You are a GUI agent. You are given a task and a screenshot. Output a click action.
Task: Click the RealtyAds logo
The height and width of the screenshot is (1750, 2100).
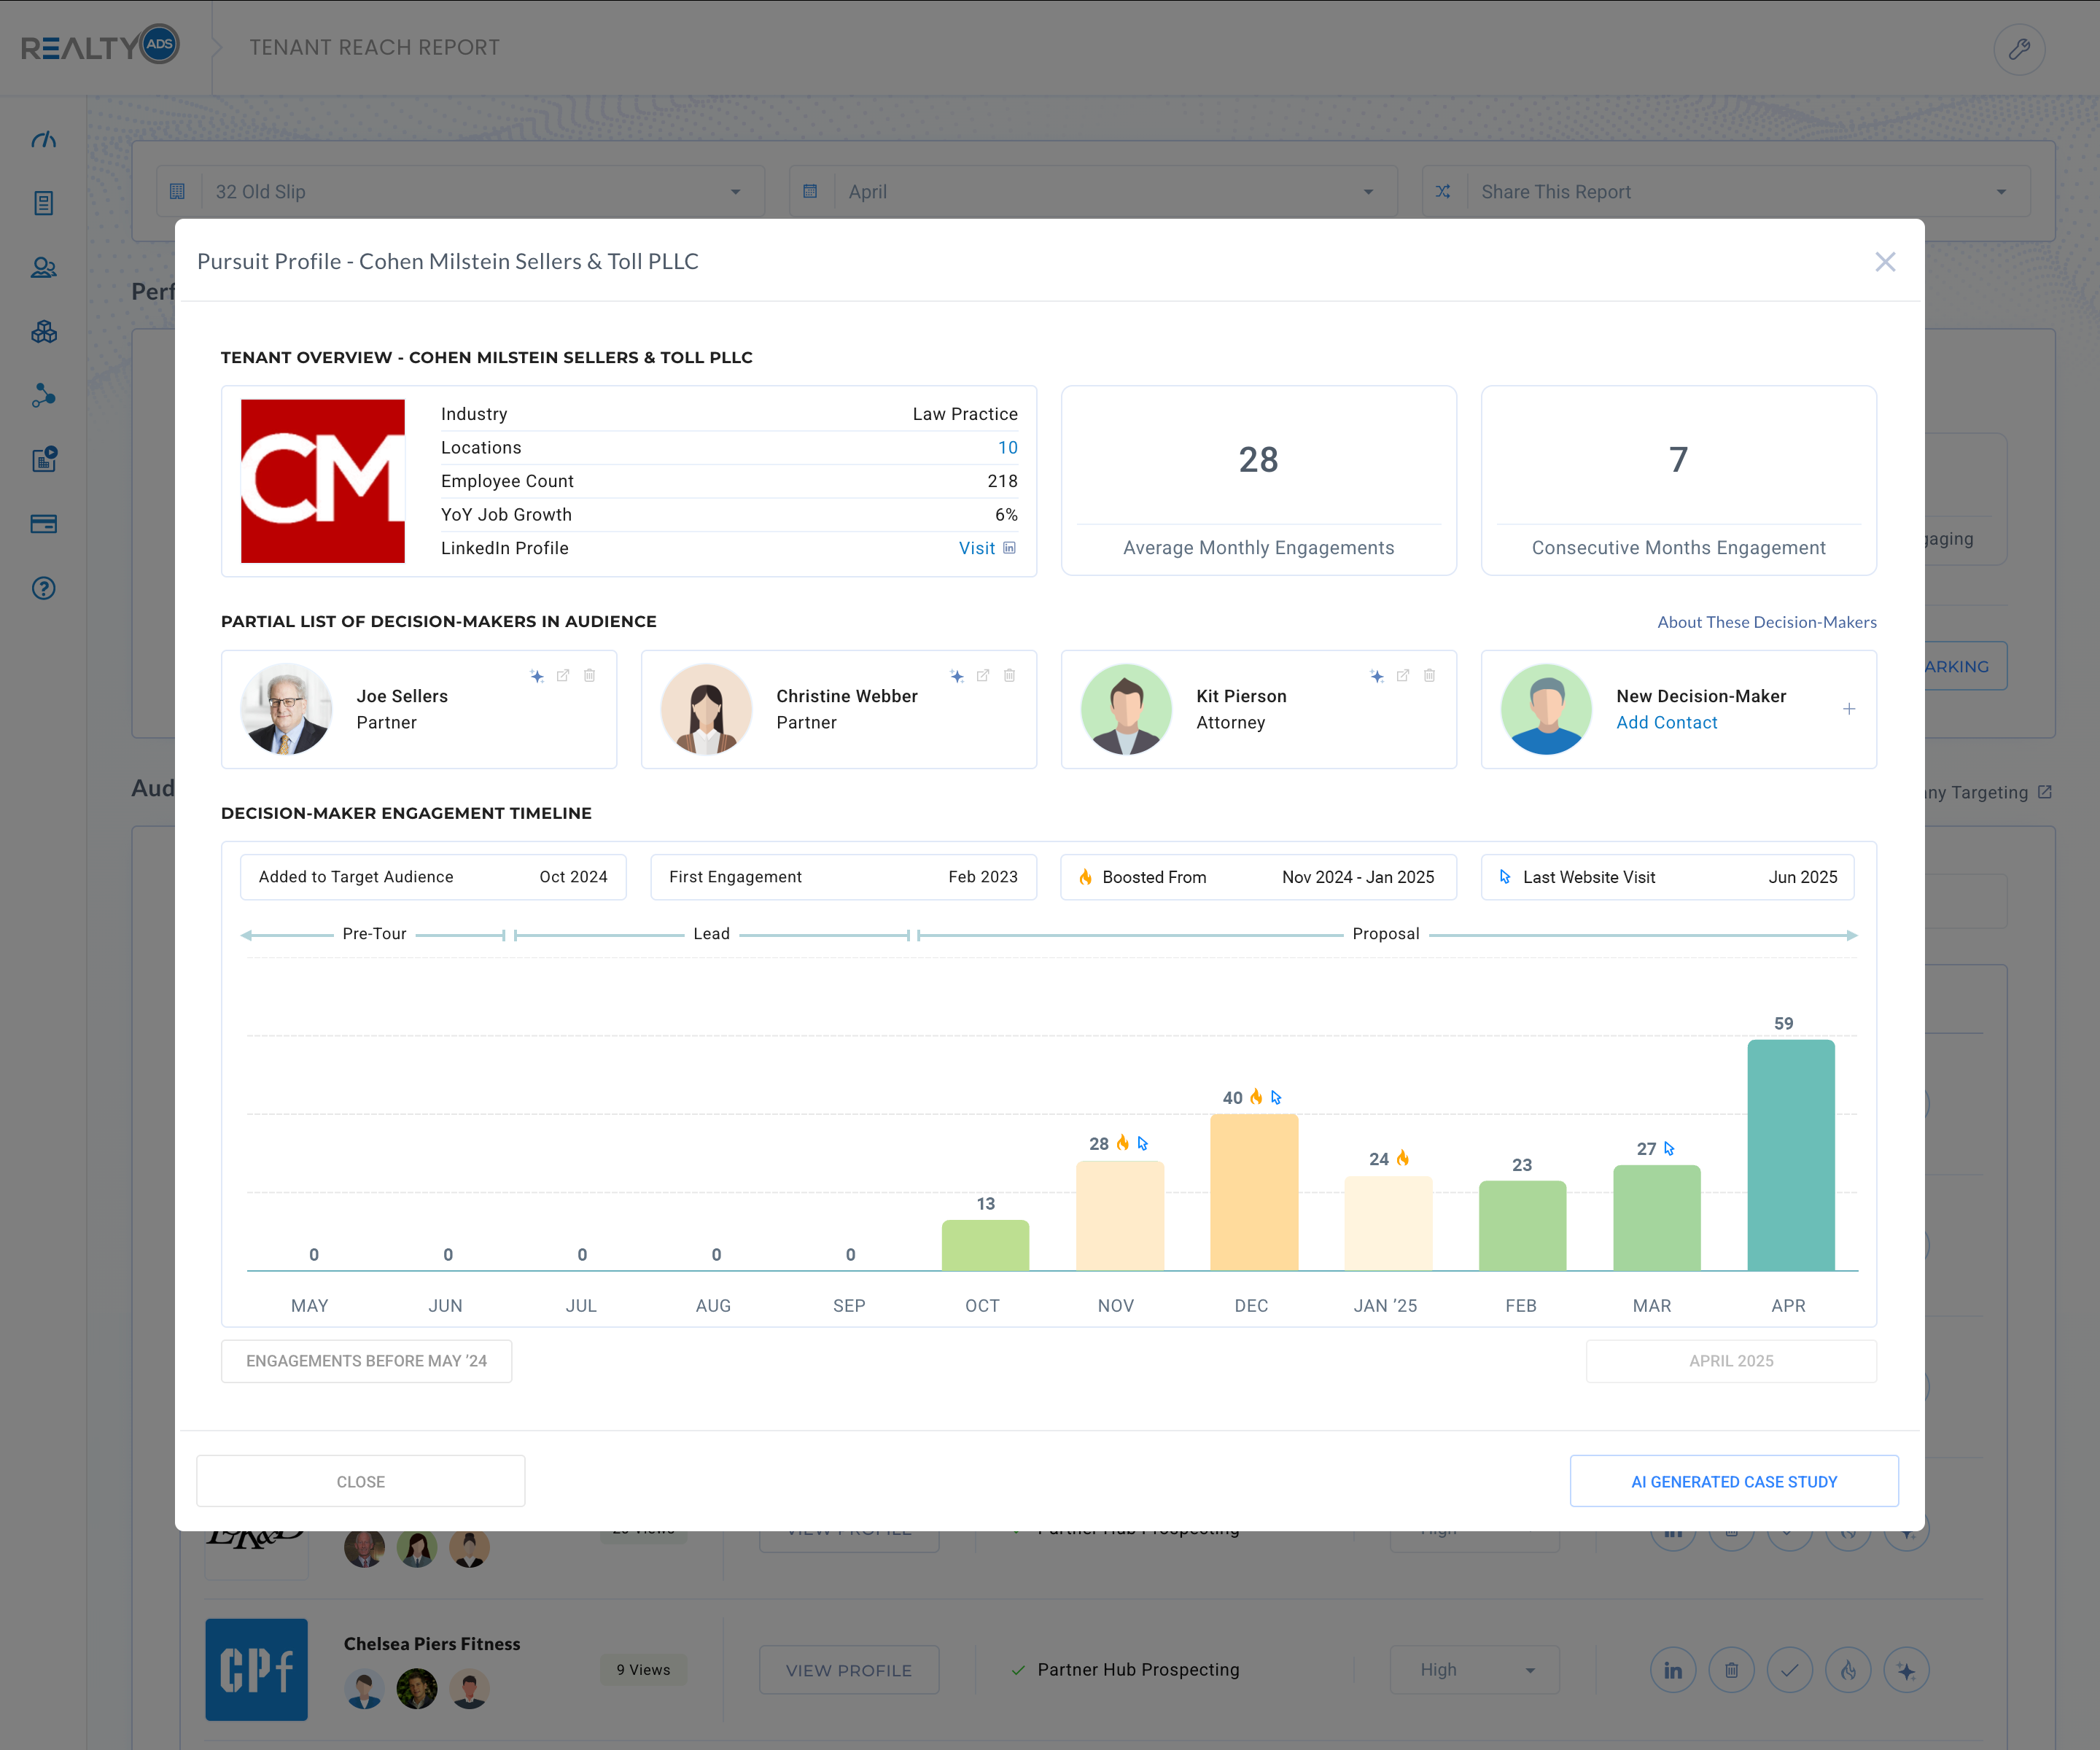click(x=100, y=46)
